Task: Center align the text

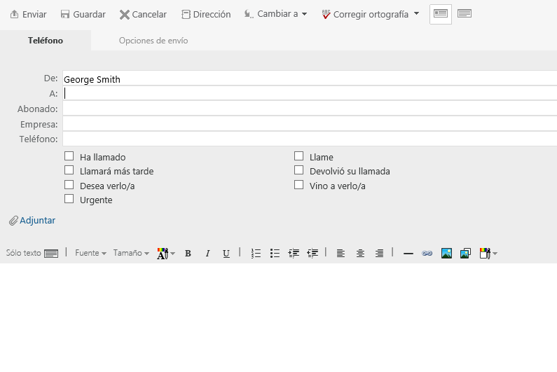Action: pyautogui.click(x=360, y=254)
